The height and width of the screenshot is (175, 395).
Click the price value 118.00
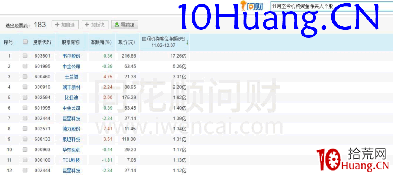[x=128, y=139]
